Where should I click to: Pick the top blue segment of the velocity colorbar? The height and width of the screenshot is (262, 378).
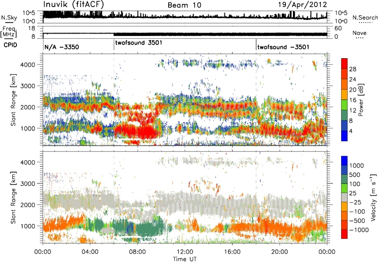pyautogui.click(x=344, y=161)
